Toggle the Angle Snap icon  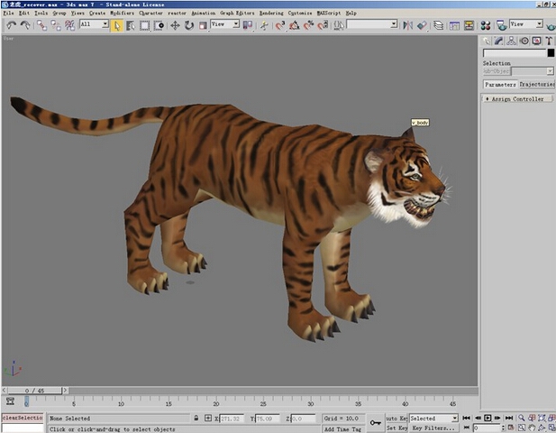tap(294, 25)
